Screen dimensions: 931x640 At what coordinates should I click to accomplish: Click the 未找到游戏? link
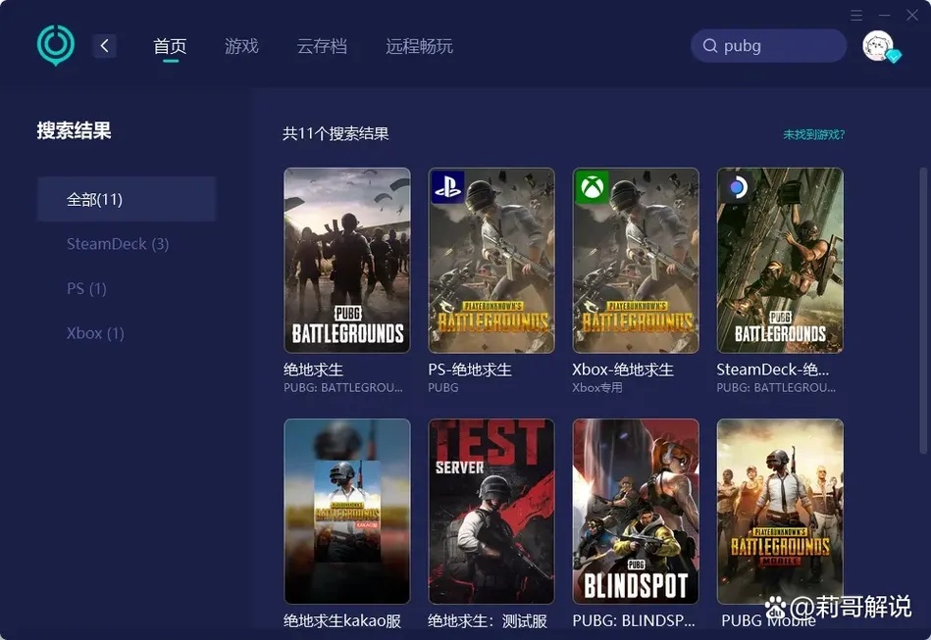(813, 134)
